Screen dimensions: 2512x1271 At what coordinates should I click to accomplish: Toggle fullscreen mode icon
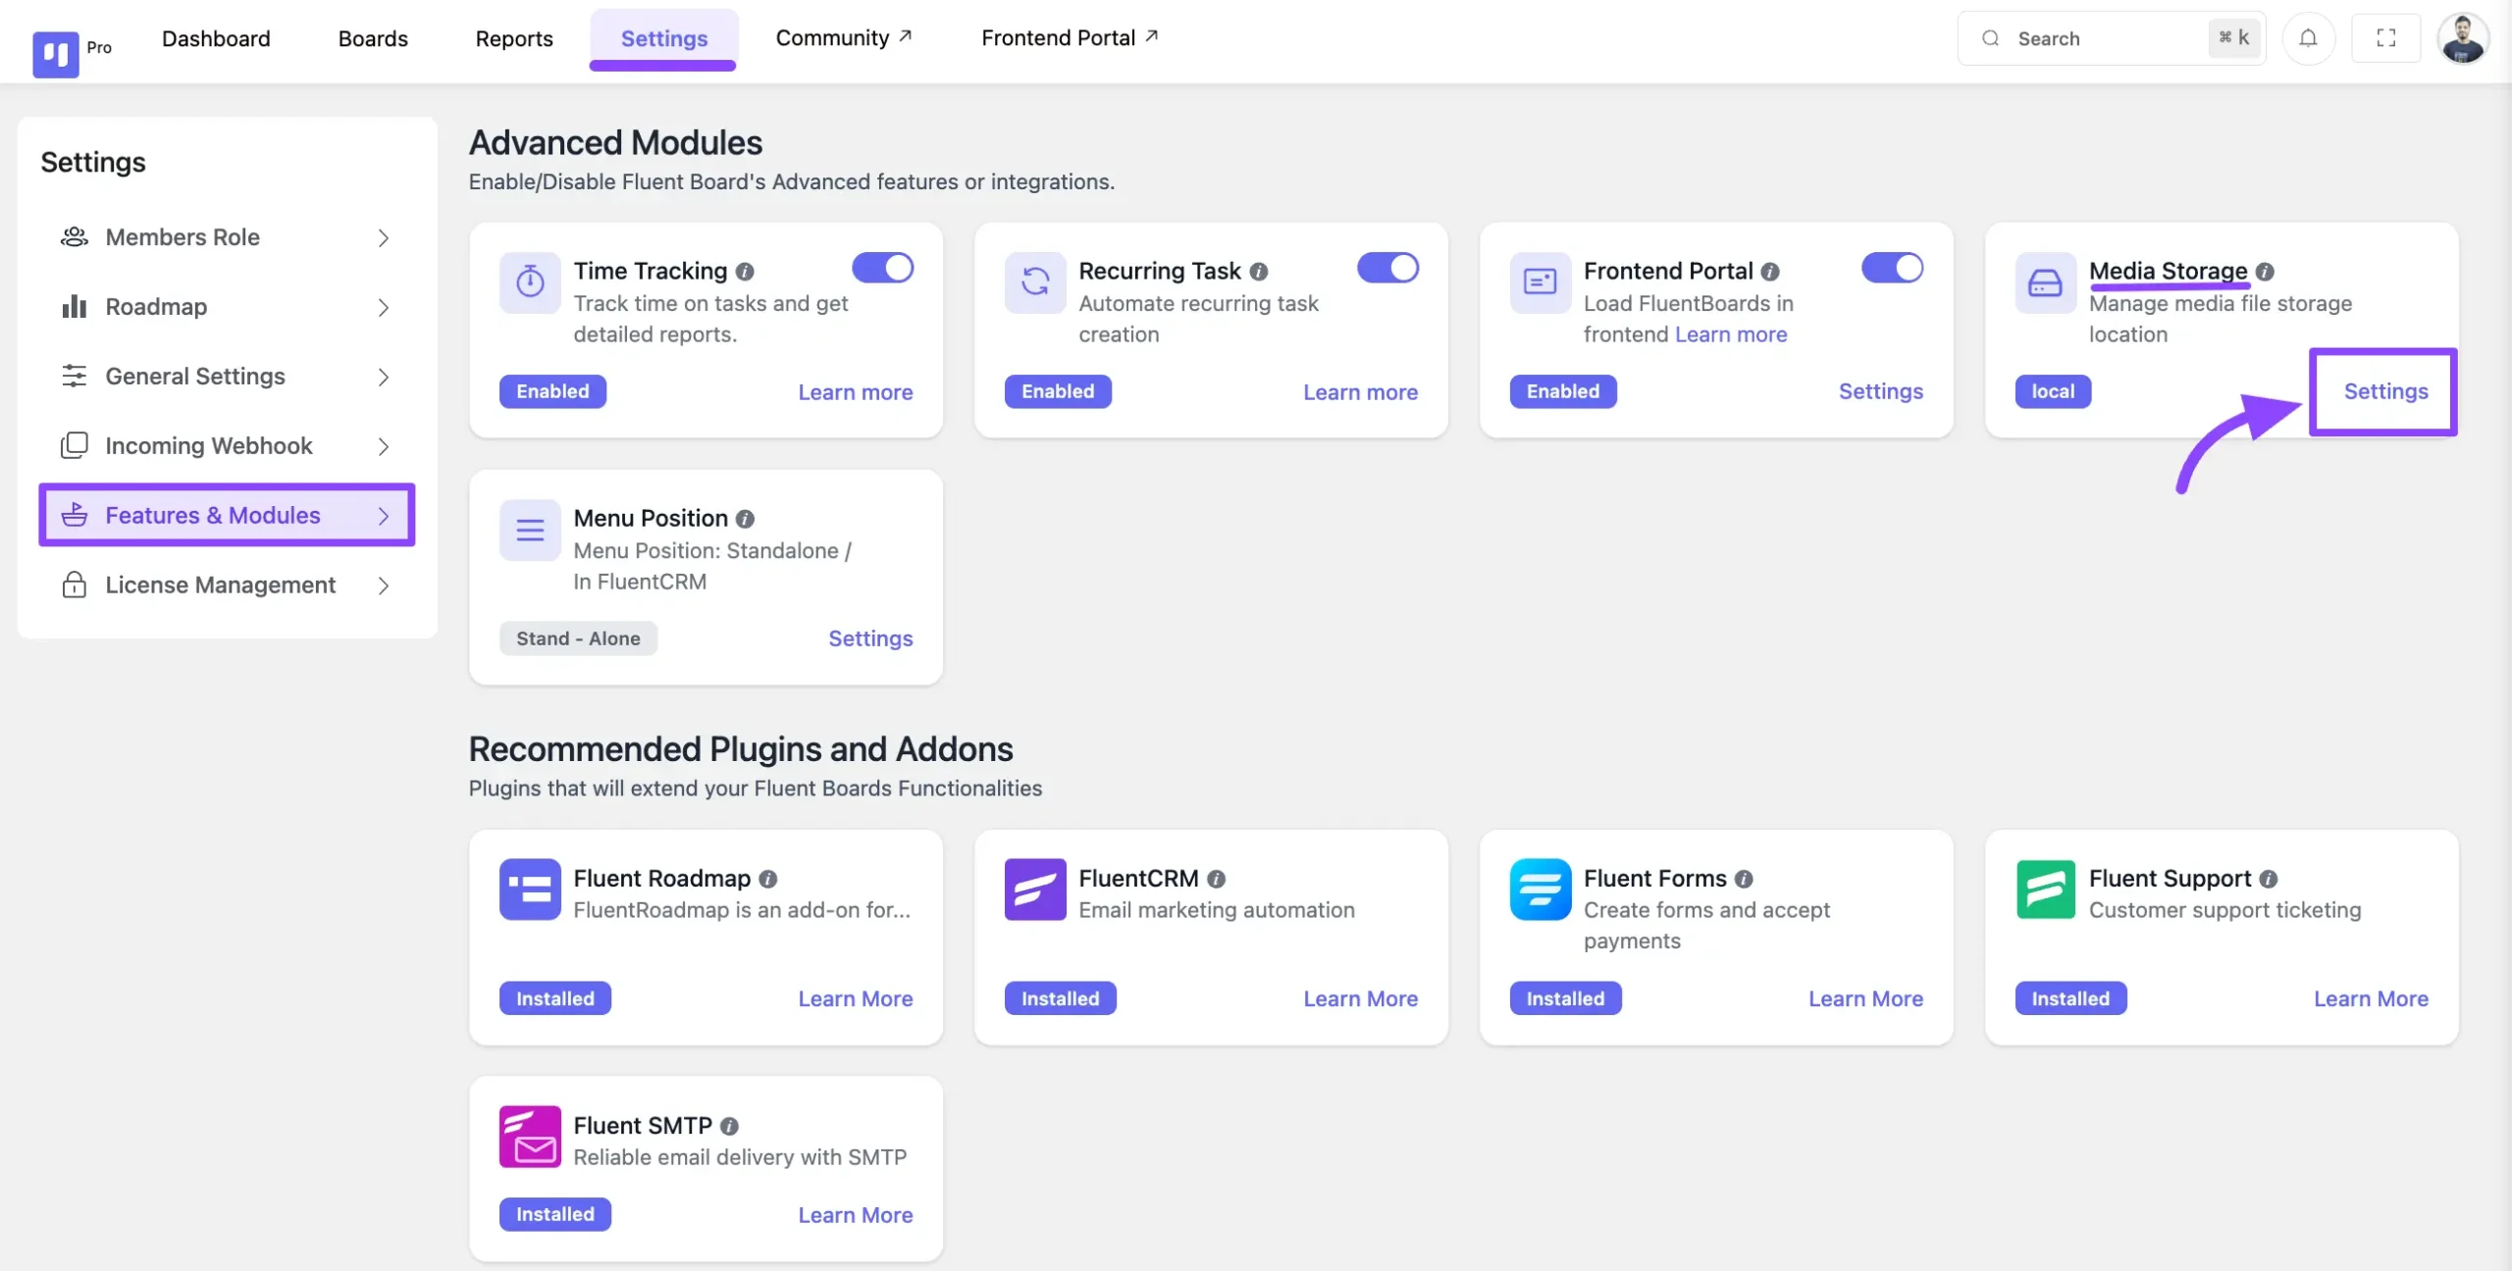coord(2385,38)
